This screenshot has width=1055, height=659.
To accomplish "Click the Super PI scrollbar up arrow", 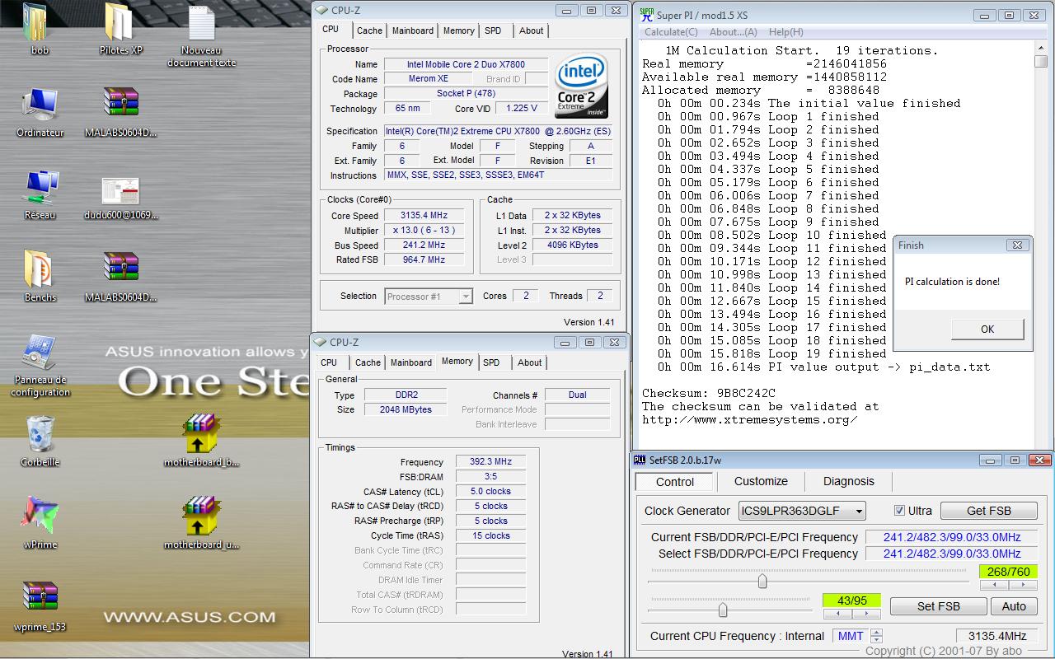I will 1042,49.
